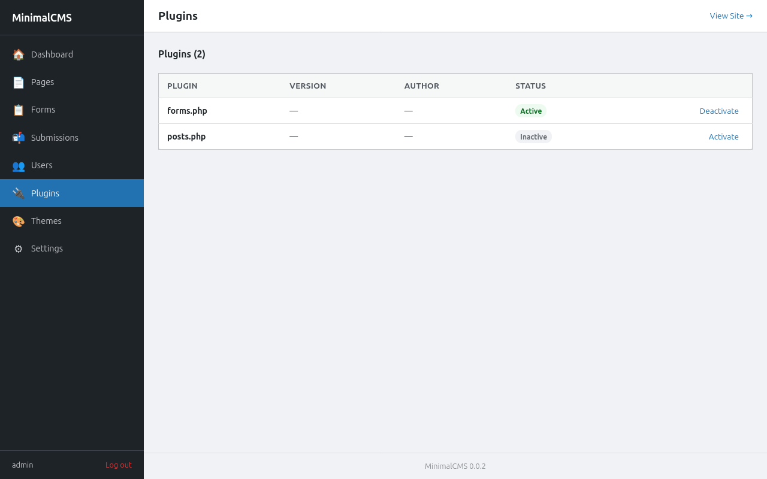The height and width of the screenshot is (479, 767).
Task: Click the Active status badge
Action: tap(530, 111)
